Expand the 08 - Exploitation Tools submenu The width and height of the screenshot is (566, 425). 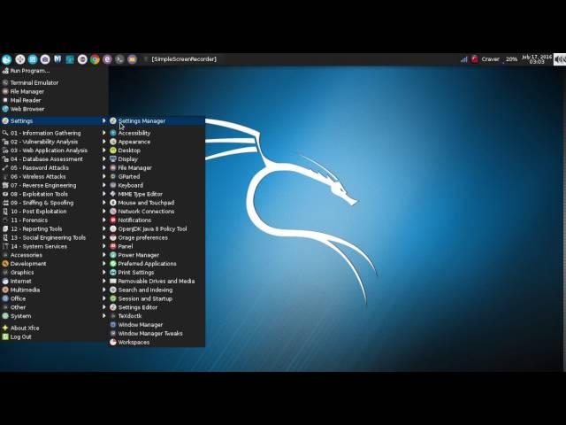[x=54, y=194]
